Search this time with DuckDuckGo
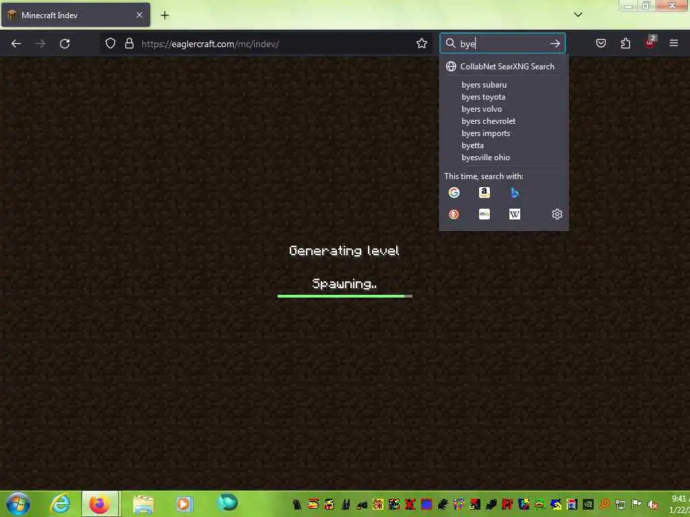 [x=453, y=214]
